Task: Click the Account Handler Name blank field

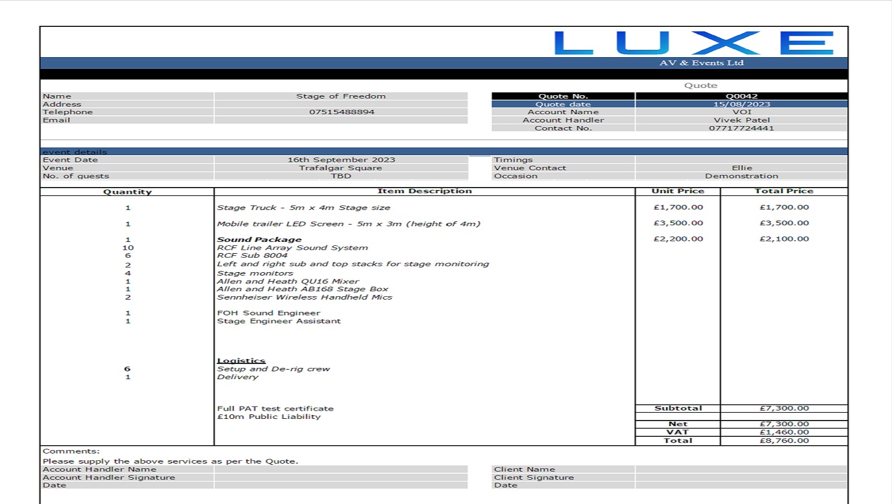Action: tap(341, 469)
